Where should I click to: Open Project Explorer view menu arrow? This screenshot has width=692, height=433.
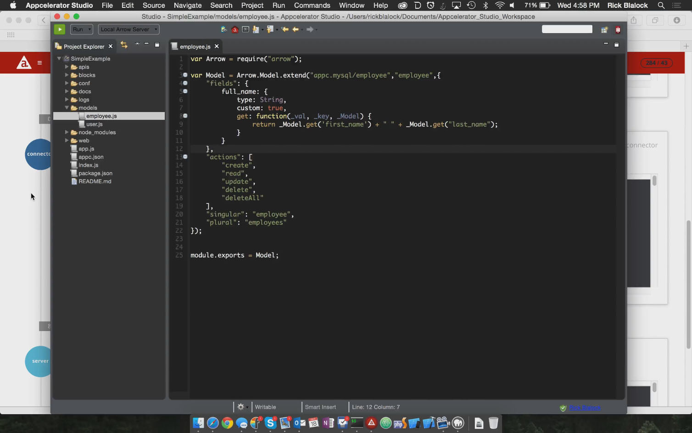tap(137, 44)
